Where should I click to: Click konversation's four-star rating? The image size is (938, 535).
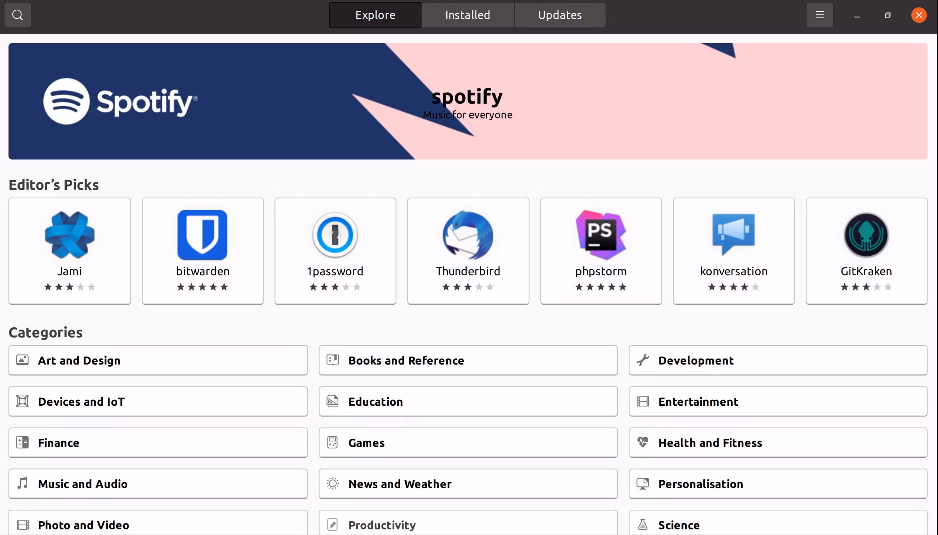click(733, 287)
